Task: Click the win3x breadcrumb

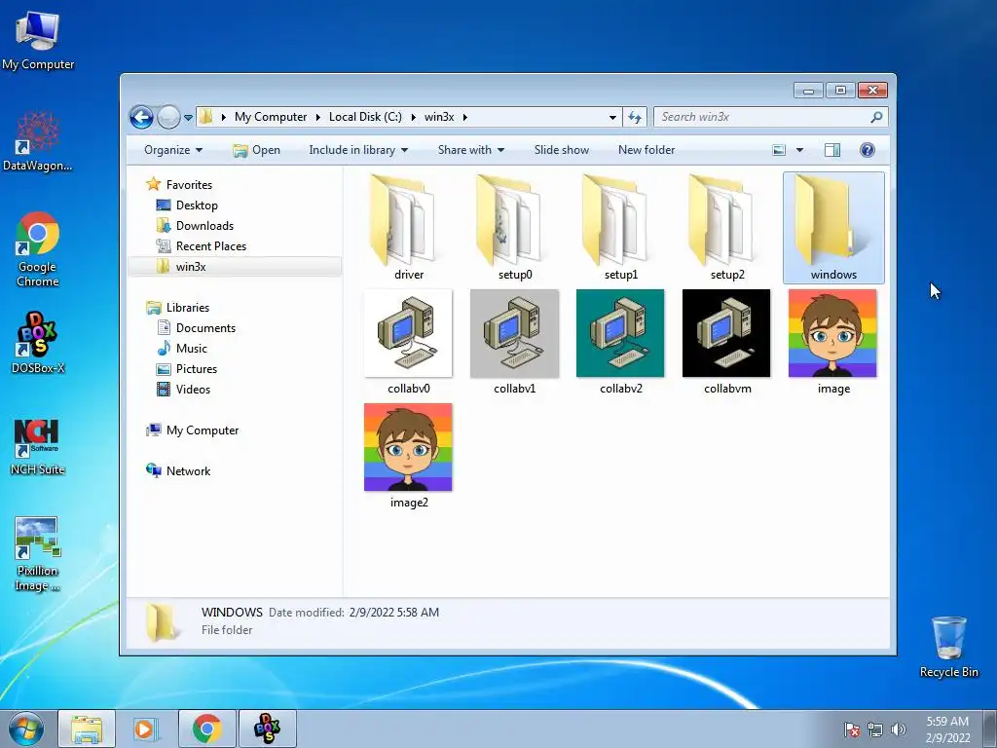Action: 439,117
